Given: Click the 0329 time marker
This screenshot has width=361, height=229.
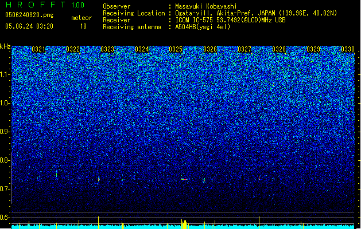Looking at the screenshot, I should 313,49.
